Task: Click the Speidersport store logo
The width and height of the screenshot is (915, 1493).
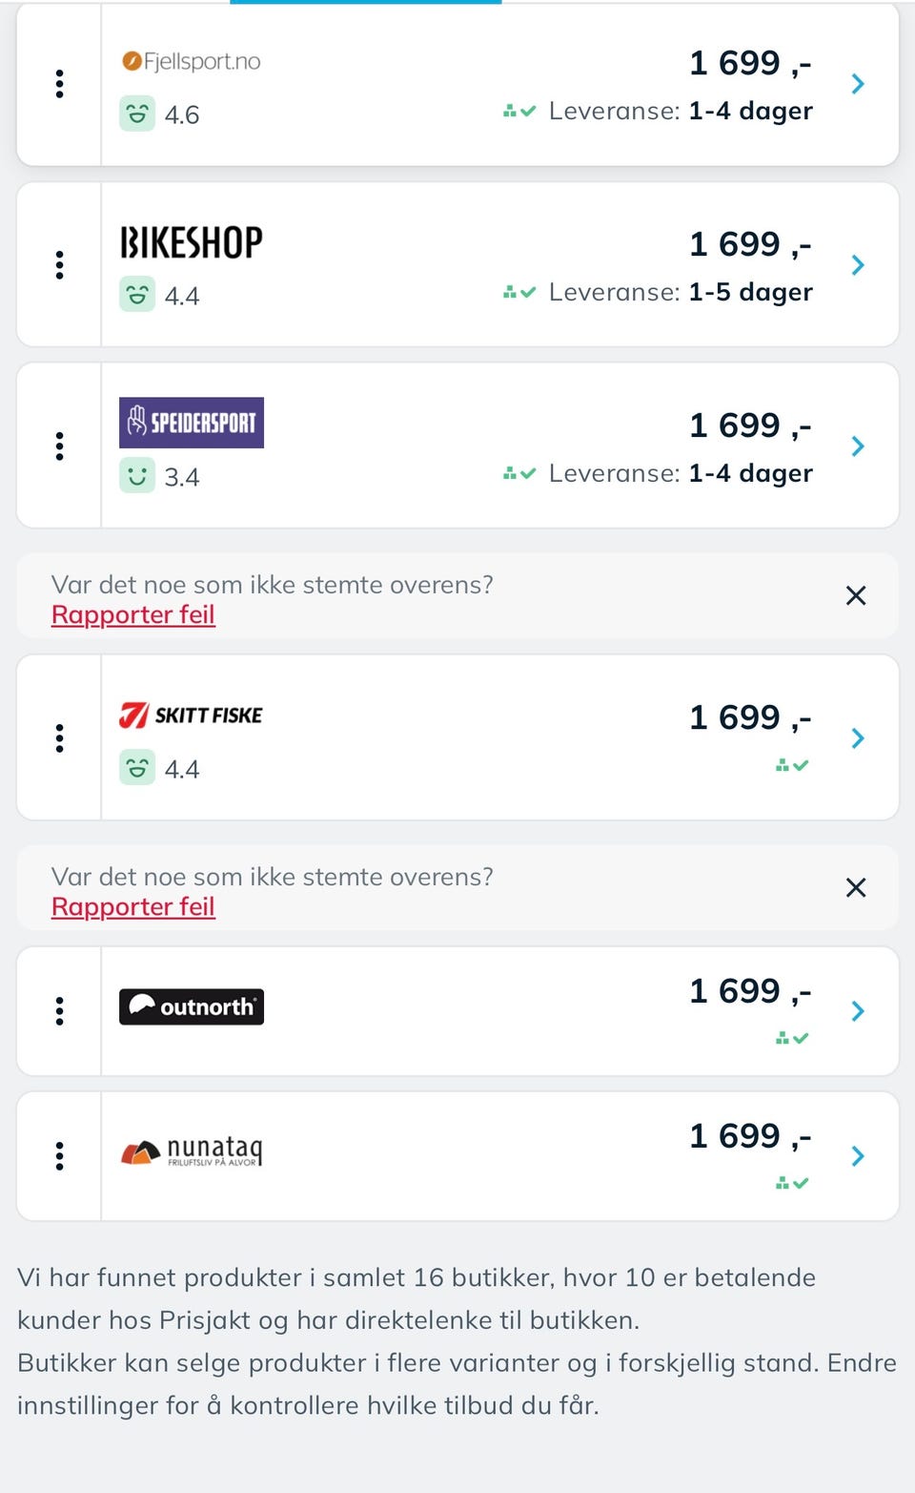Action: tap(192, 423)
